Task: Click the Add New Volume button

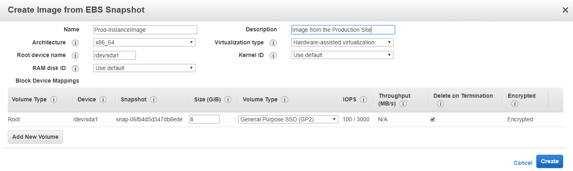Action: [x=35, y=137]
